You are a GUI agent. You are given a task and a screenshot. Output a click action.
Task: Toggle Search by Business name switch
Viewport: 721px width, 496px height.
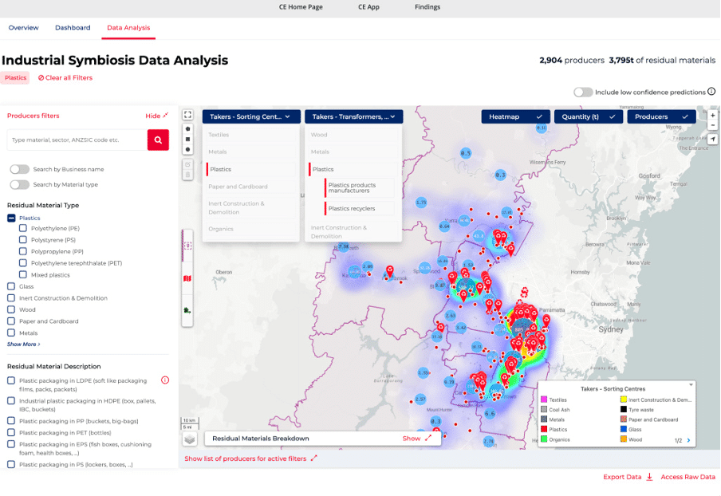point(19,169)
